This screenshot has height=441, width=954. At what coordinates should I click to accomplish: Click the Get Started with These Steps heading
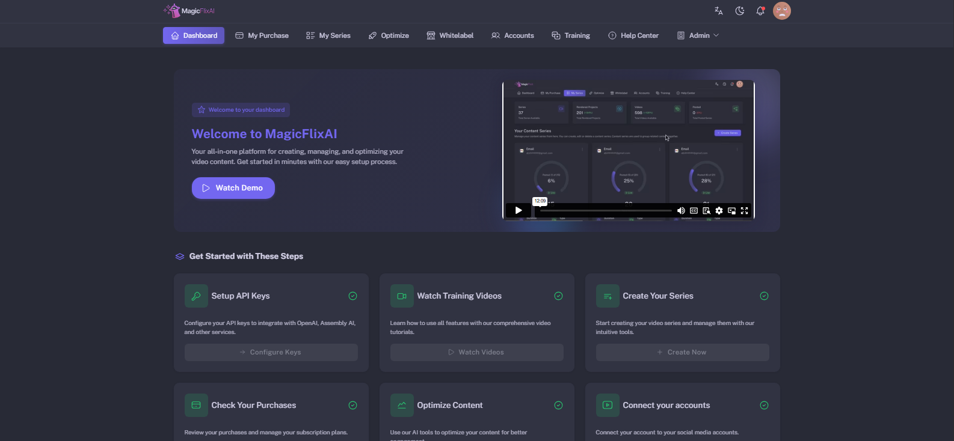click(246, 257)
